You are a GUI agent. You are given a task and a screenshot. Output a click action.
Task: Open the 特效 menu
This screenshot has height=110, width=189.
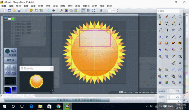[x=70, y=6]
